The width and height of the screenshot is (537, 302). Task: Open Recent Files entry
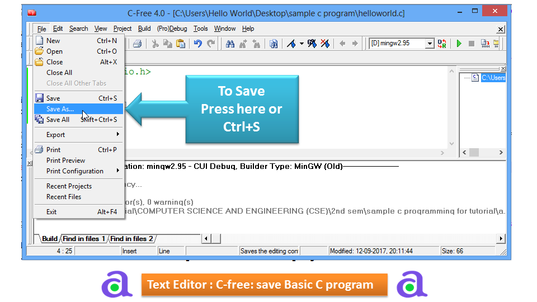pos(79,196)
